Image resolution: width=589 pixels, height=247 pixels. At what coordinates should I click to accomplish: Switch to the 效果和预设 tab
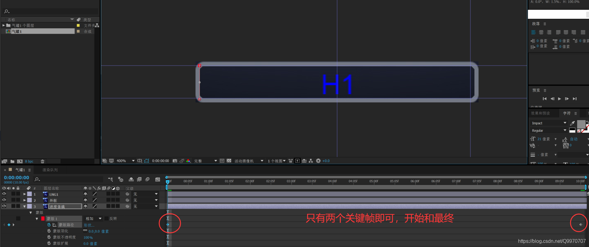point(540,113)
